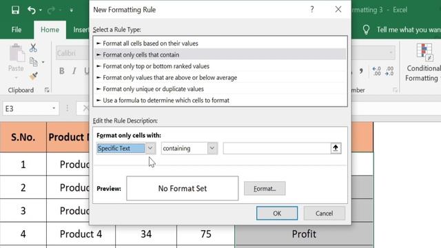Screen dimensions: 441x248
Task: Switch to the Insert tab
Action: [x=81, y=30]
